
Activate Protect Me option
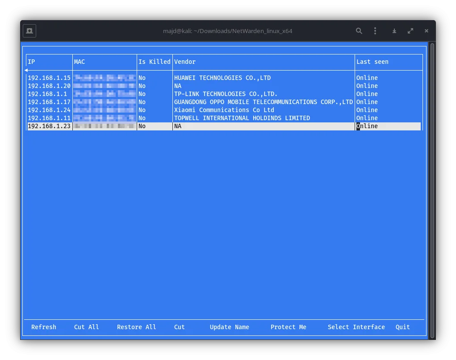pyautogui.click(x=289, y=327)
